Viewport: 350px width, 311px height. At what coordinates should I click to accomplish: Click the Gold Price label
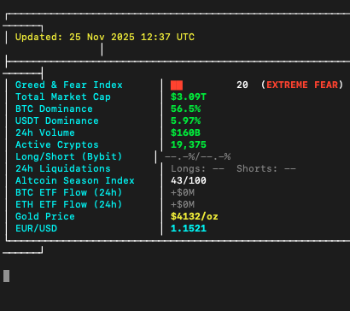(45, 216)
